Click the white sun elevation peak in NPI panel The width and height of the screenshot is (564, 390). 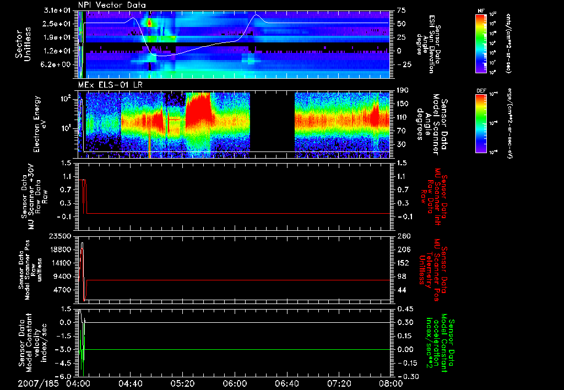(x=257, y=15)
